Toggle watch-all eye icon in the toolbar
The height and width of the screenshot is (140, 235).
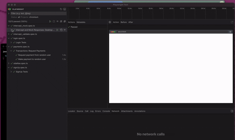tap(57, 21)
